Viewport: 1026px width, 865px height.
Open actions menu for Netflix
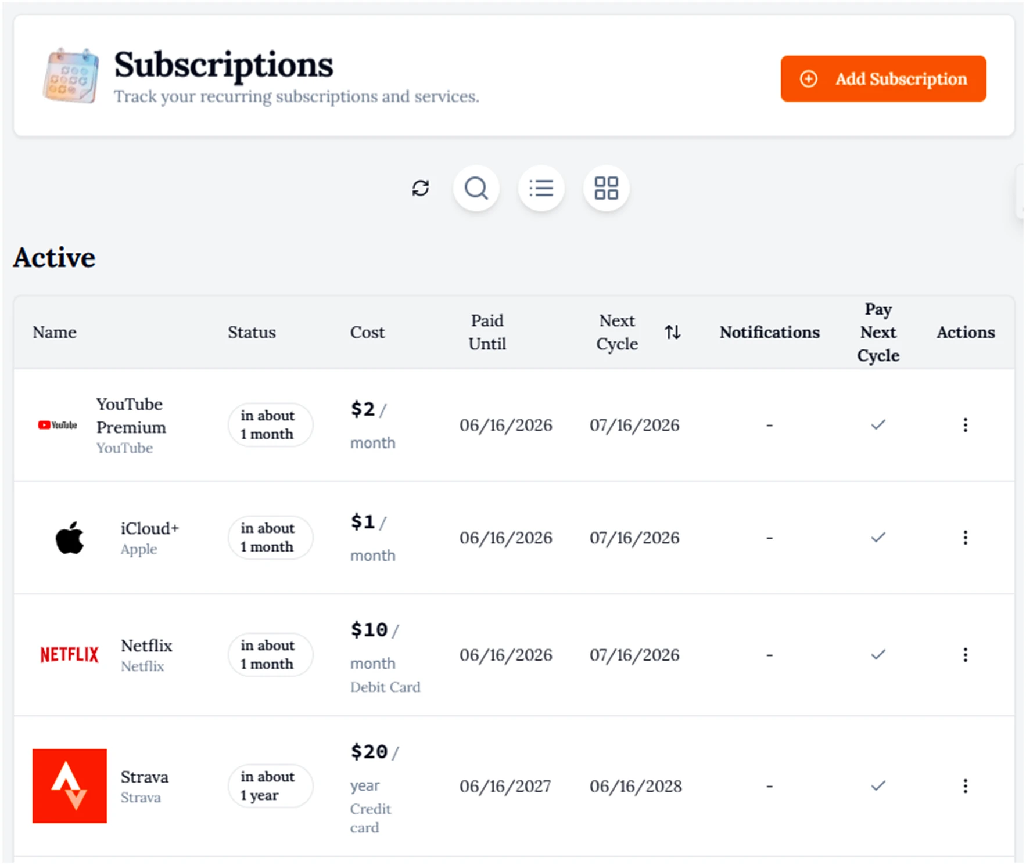pyautogui.click(x=966, y=655)
